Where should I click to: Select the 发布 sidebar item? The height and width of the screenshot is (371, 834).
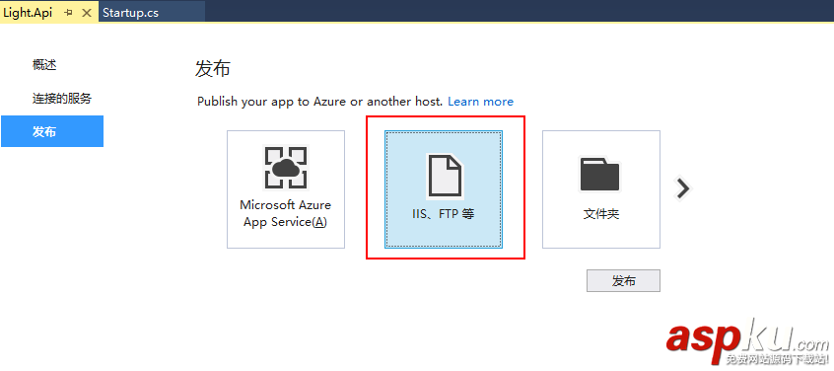(52, 131)
